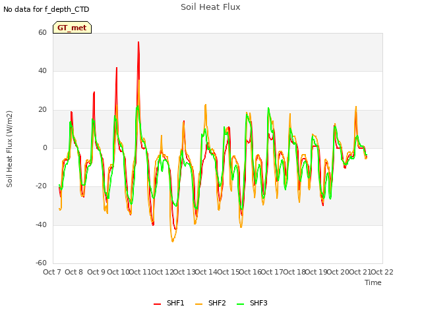
Task: Click the lowest orange SHF2 trough near Oct 12
Action: pyautogui.click(x=173, y=241)
